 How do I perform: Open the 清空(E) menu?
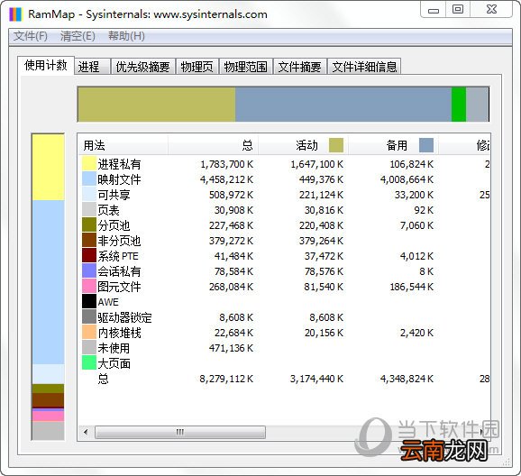pos(78,36)
